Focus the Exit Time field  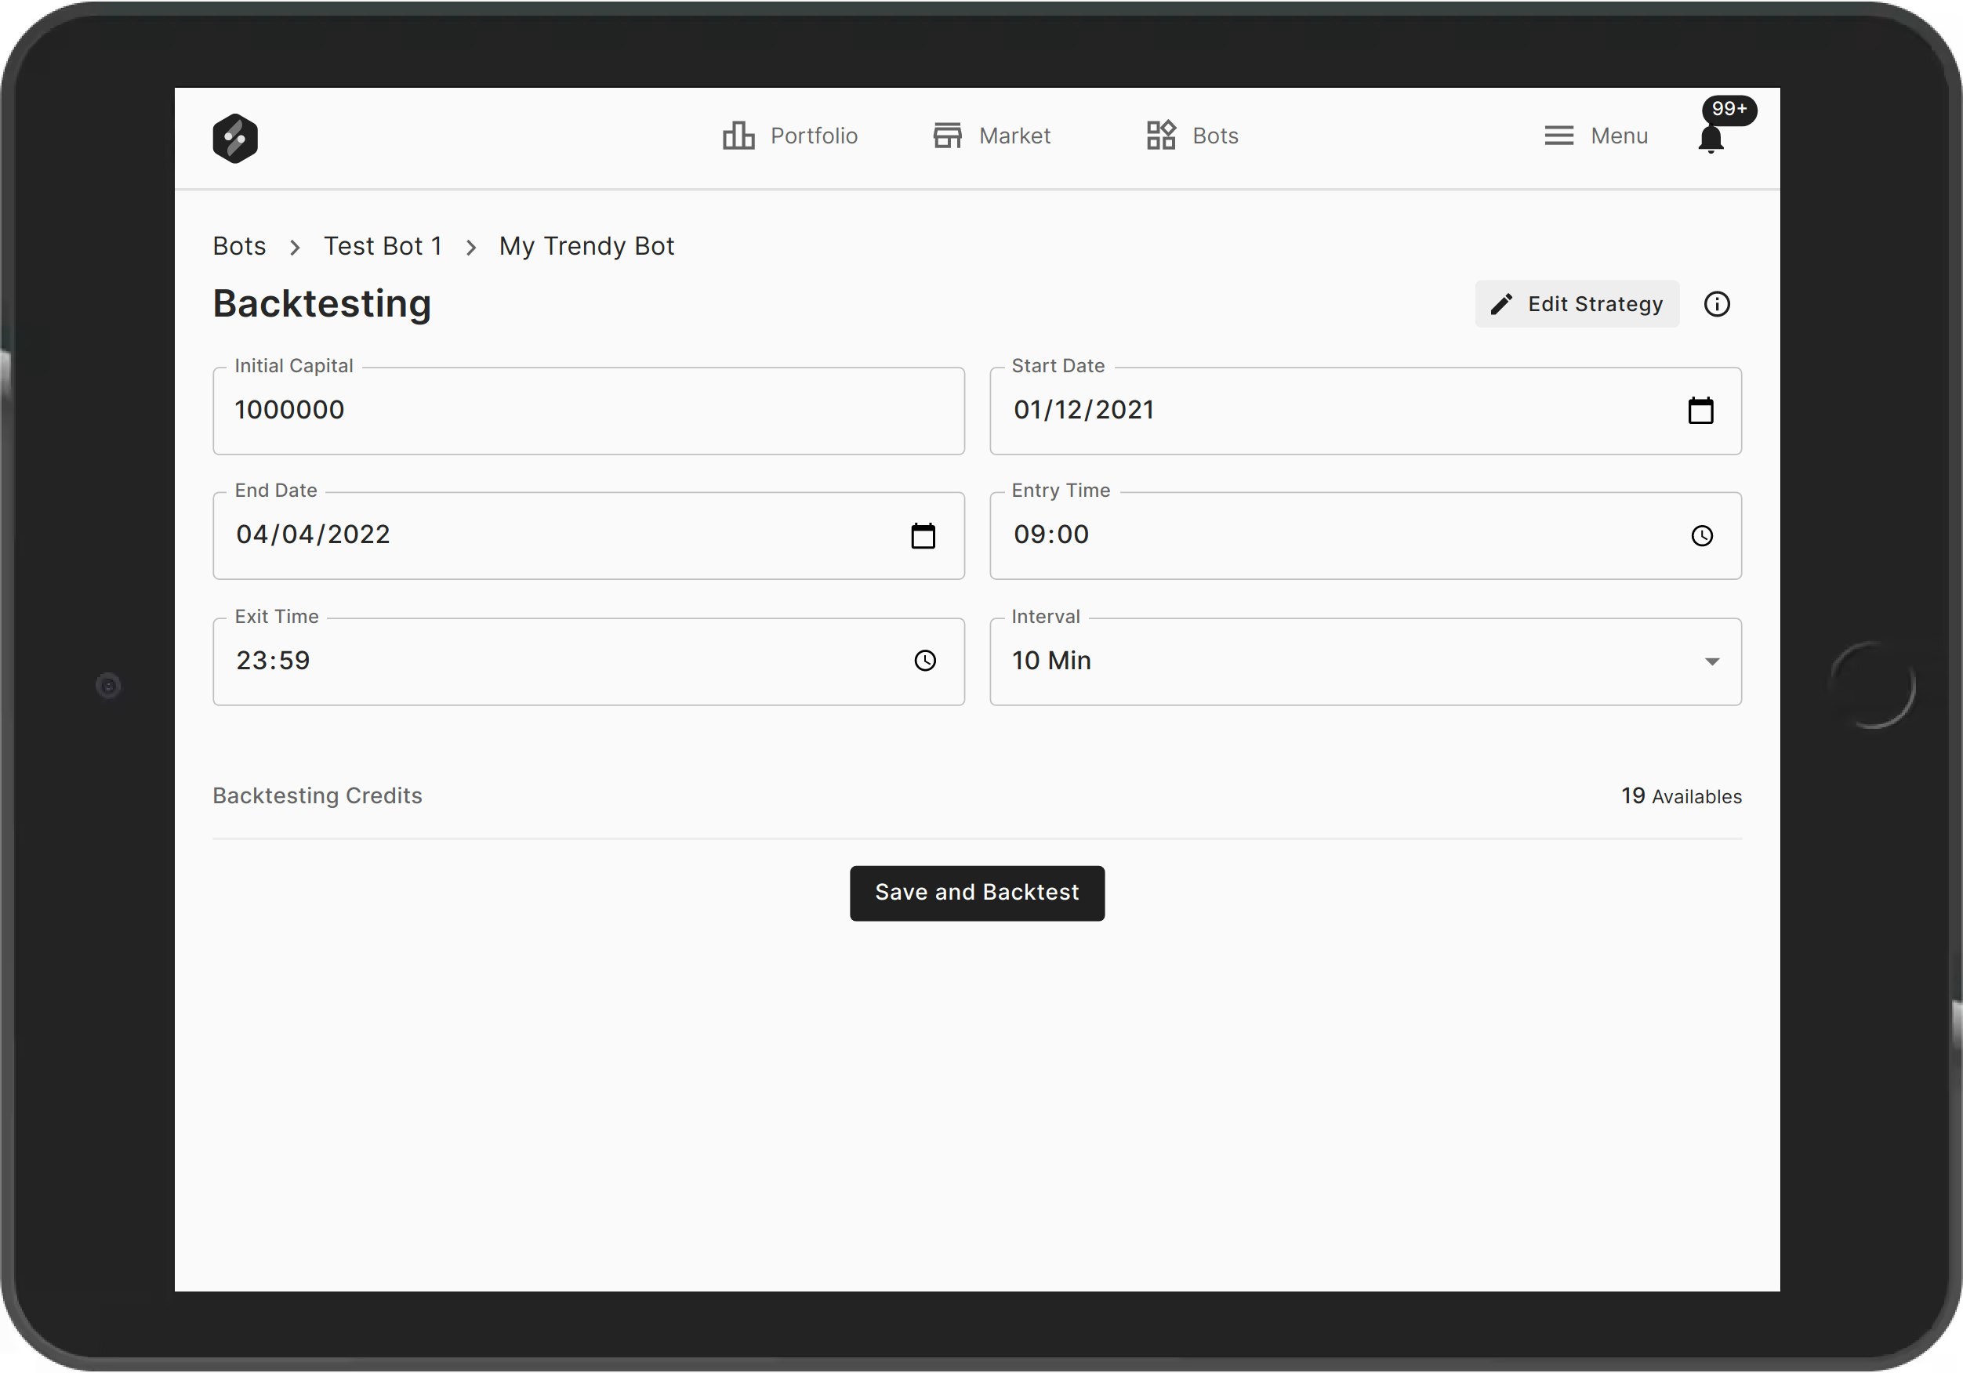point(588,662)
